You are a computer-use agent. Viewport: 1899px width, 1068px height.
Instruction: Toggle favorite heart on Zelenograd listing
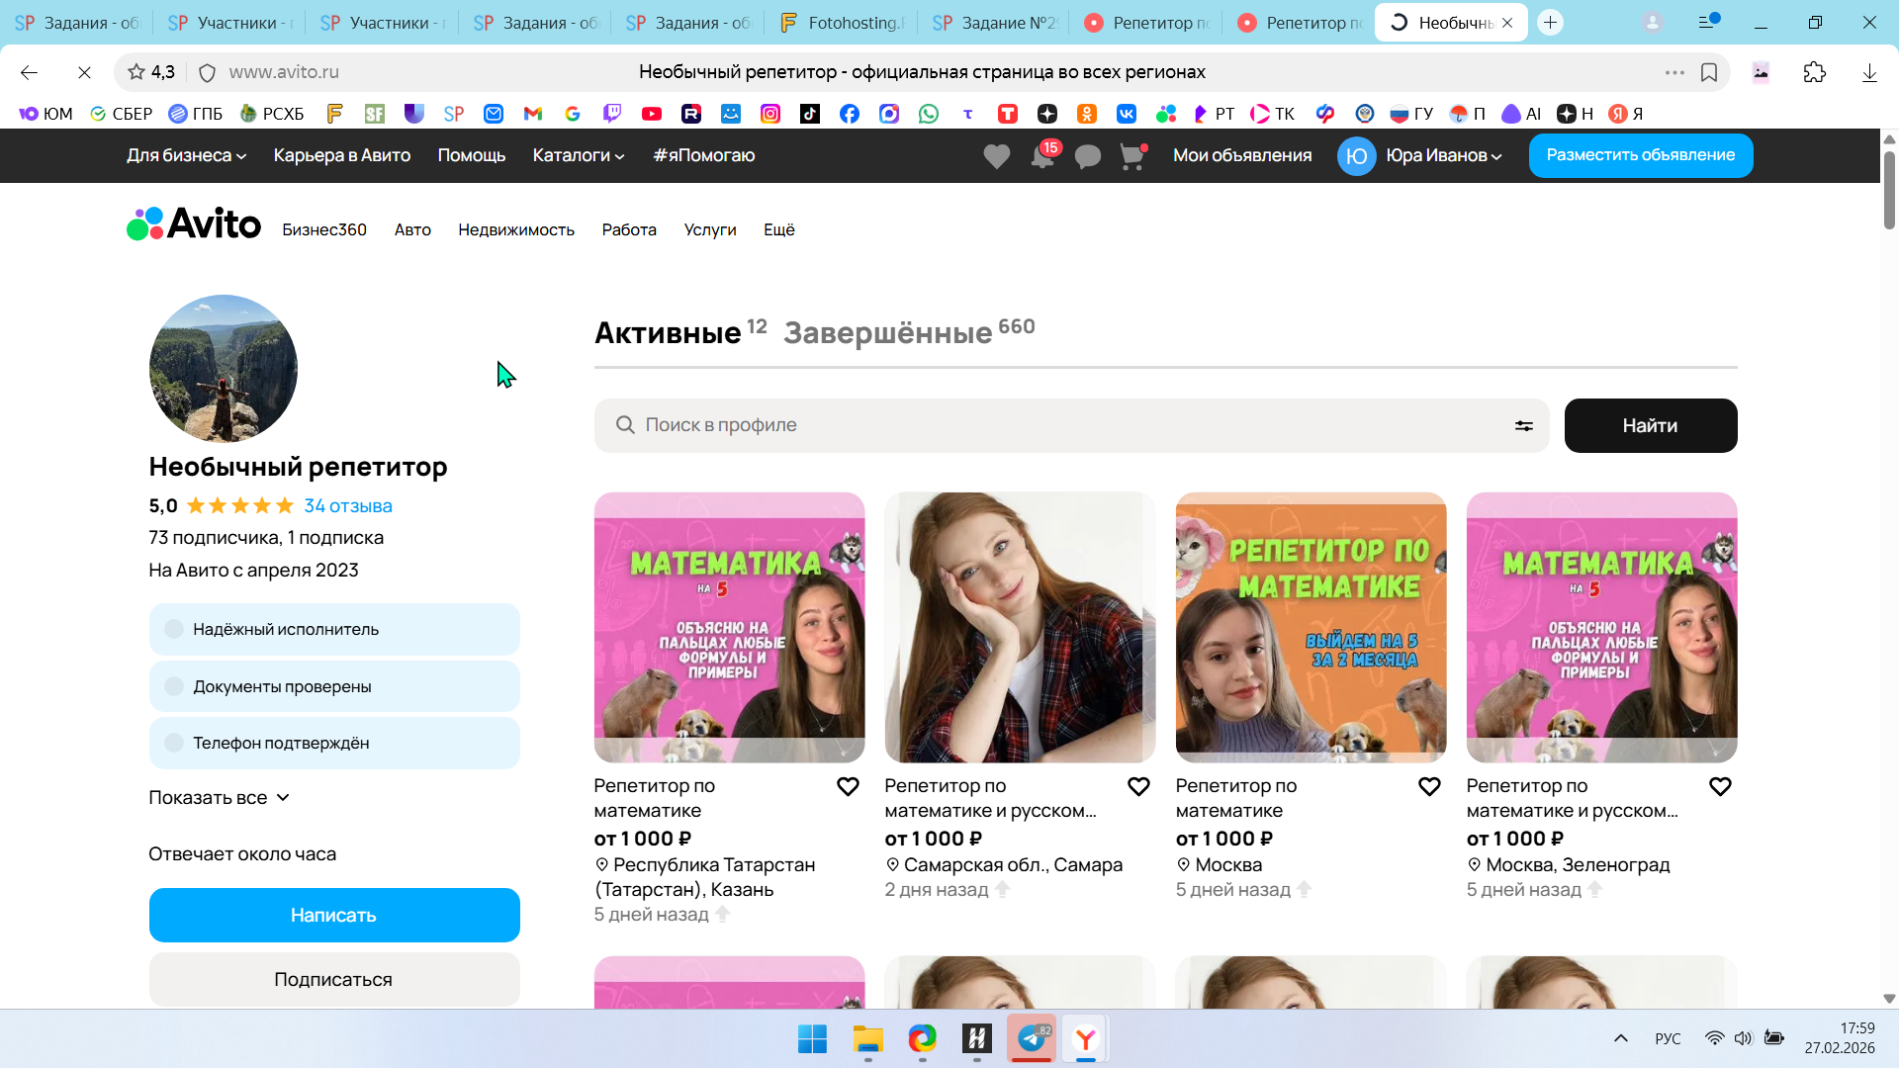(1720, 786)
